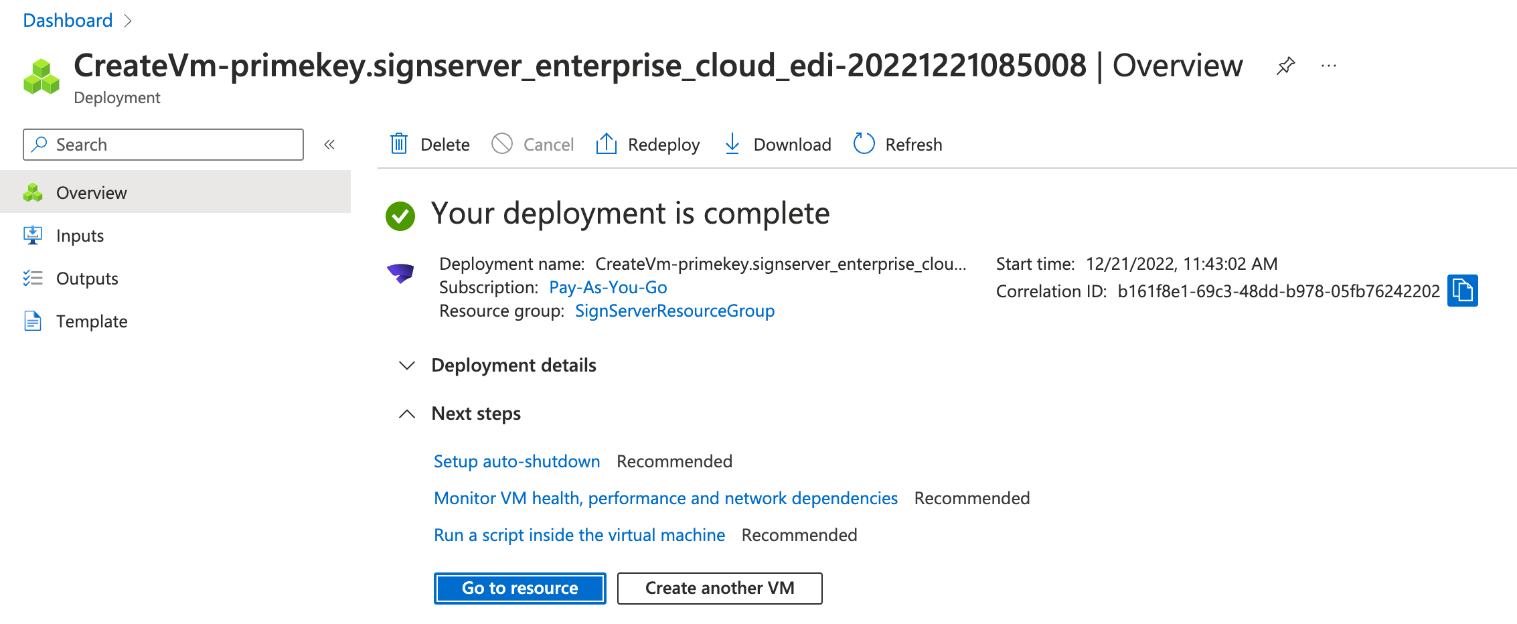This screenshot has height=624, width=1517.
Task: Pin this deployment to the dashboard
Action: 1285,66
